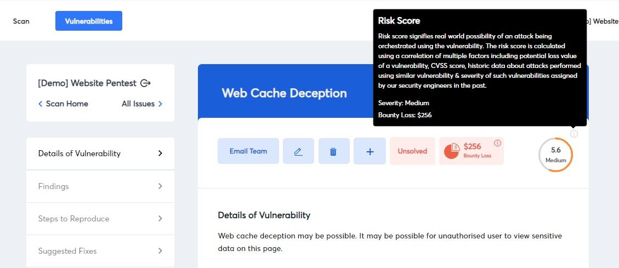The width and height of the screenshot is (619, 268).
Task: Open the Scan tab
Action: [21, 21]
